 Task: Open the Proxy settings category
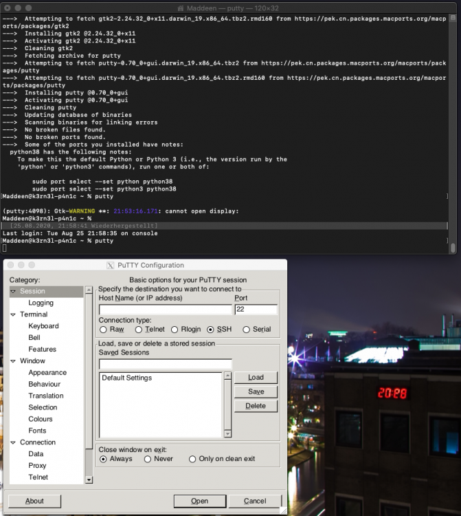37,465
